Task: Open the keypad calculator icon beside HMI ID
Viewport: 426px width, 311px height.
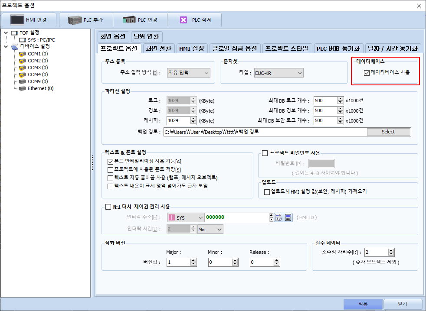Action: [x=288, y=217]
